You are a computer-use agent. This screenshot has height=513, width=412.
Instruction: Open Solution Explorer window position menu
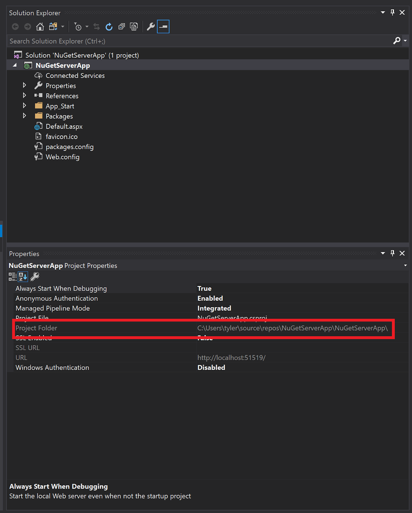click(x=383, y=13)
